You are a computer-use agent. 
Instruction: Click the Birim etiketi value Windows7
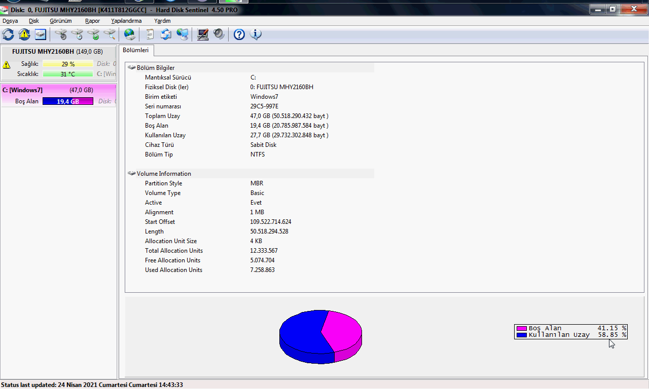(264, 97)
